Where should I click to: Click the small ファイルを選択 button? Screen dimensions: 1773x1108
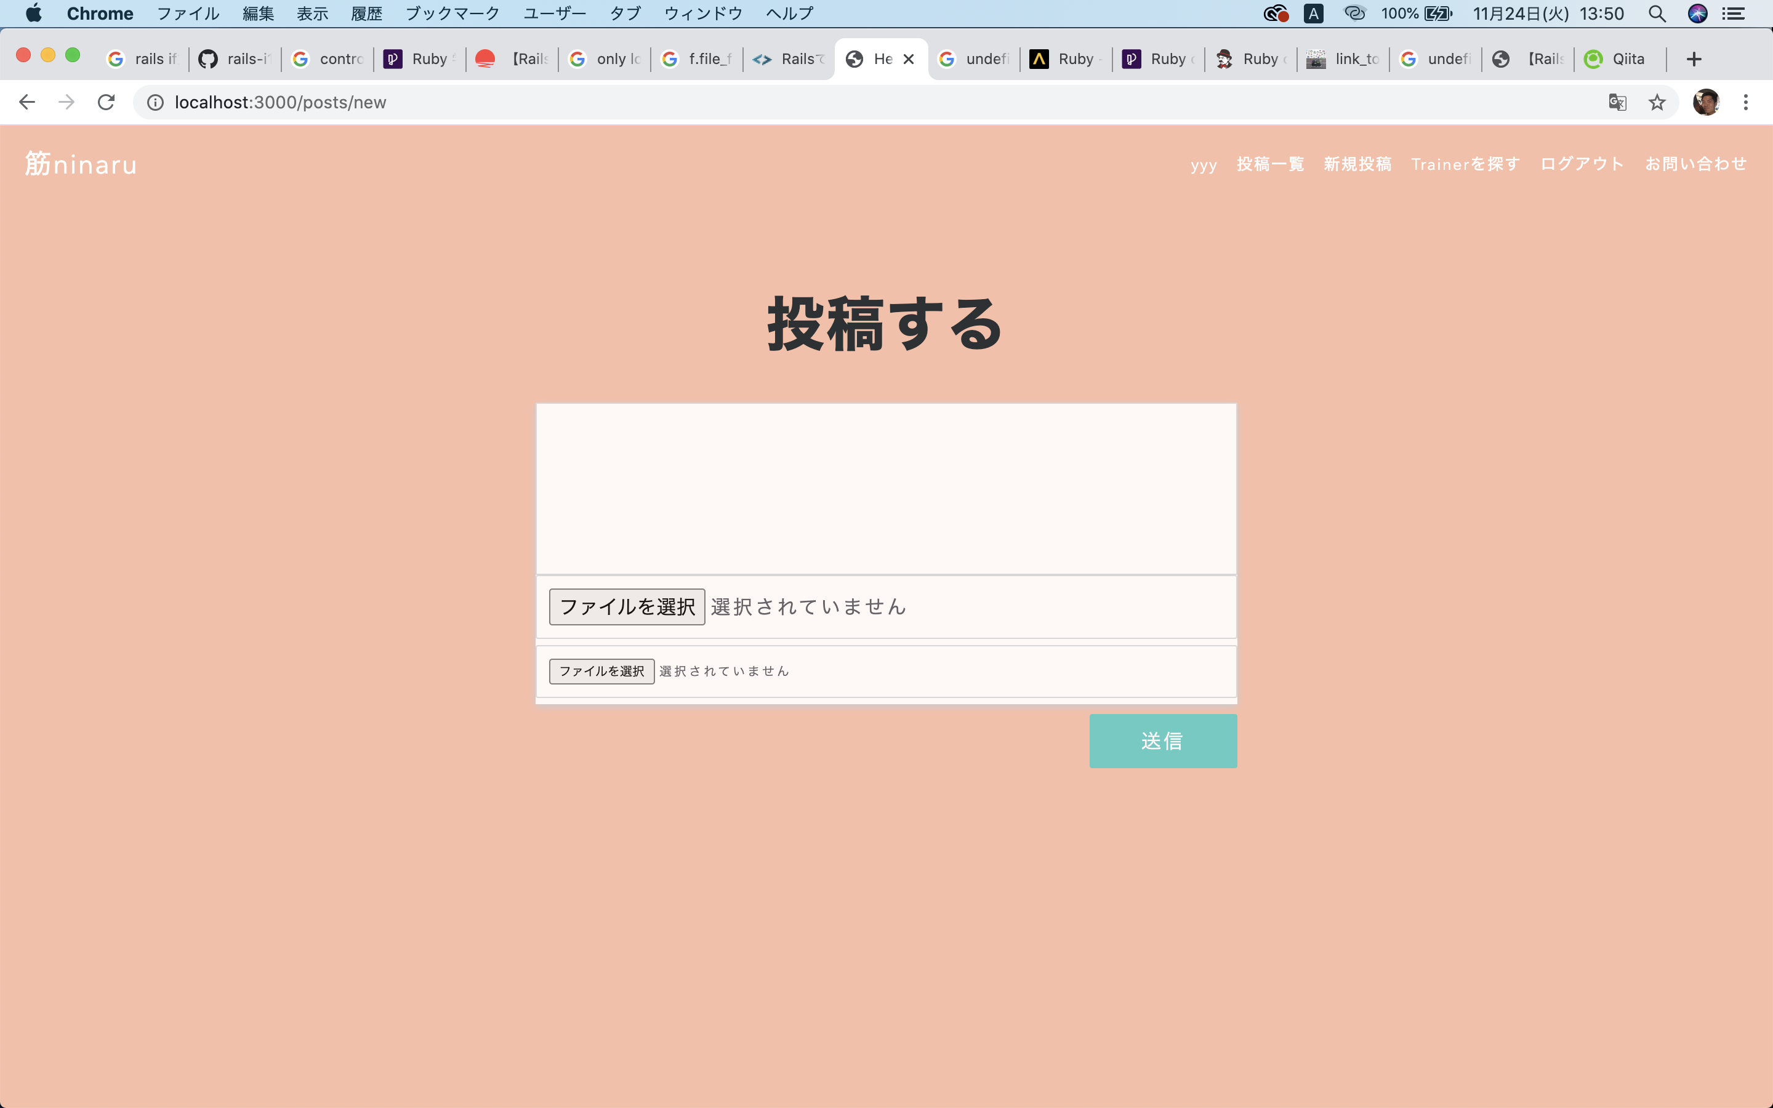click(x=601, y=671)
